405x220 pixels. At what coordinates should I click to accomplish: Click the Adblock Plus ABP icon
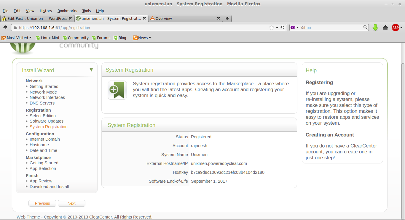tap(395, 28)
